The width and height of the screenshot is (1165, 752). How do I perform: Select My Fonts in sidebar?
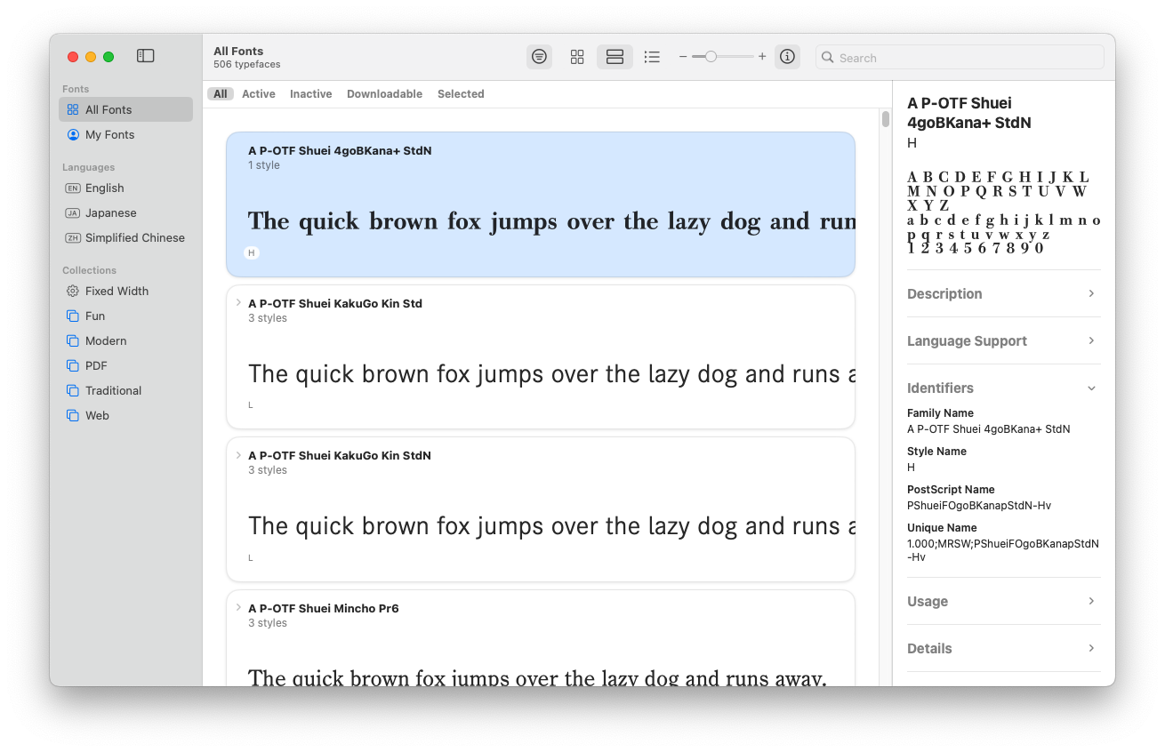125,134
